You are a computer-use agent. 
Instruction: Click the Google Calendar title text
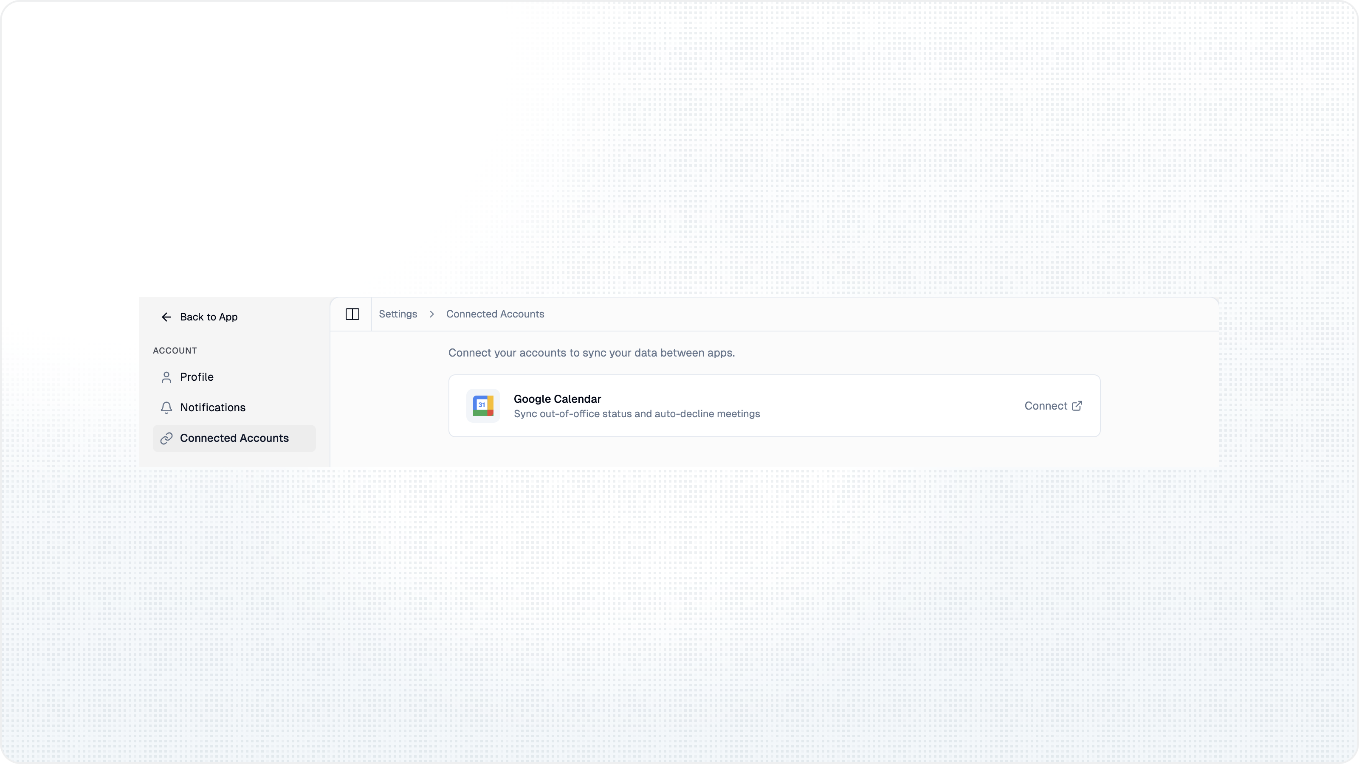(557, 399)
